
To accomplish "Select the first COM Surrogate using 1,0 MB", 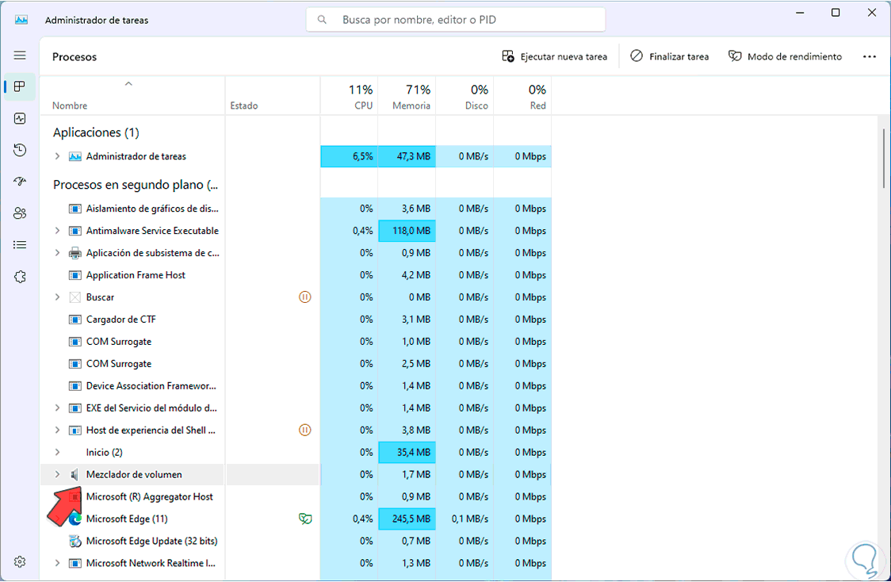I will pyautogui.click(x=296, y=342).
